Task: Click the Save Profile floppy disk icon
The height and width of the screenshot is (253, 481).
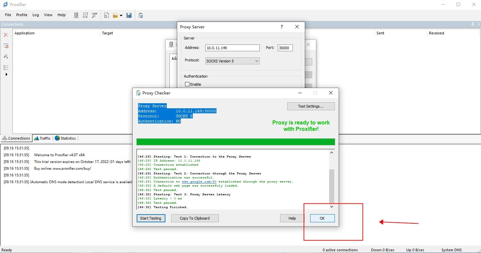Action: [129, 15]
